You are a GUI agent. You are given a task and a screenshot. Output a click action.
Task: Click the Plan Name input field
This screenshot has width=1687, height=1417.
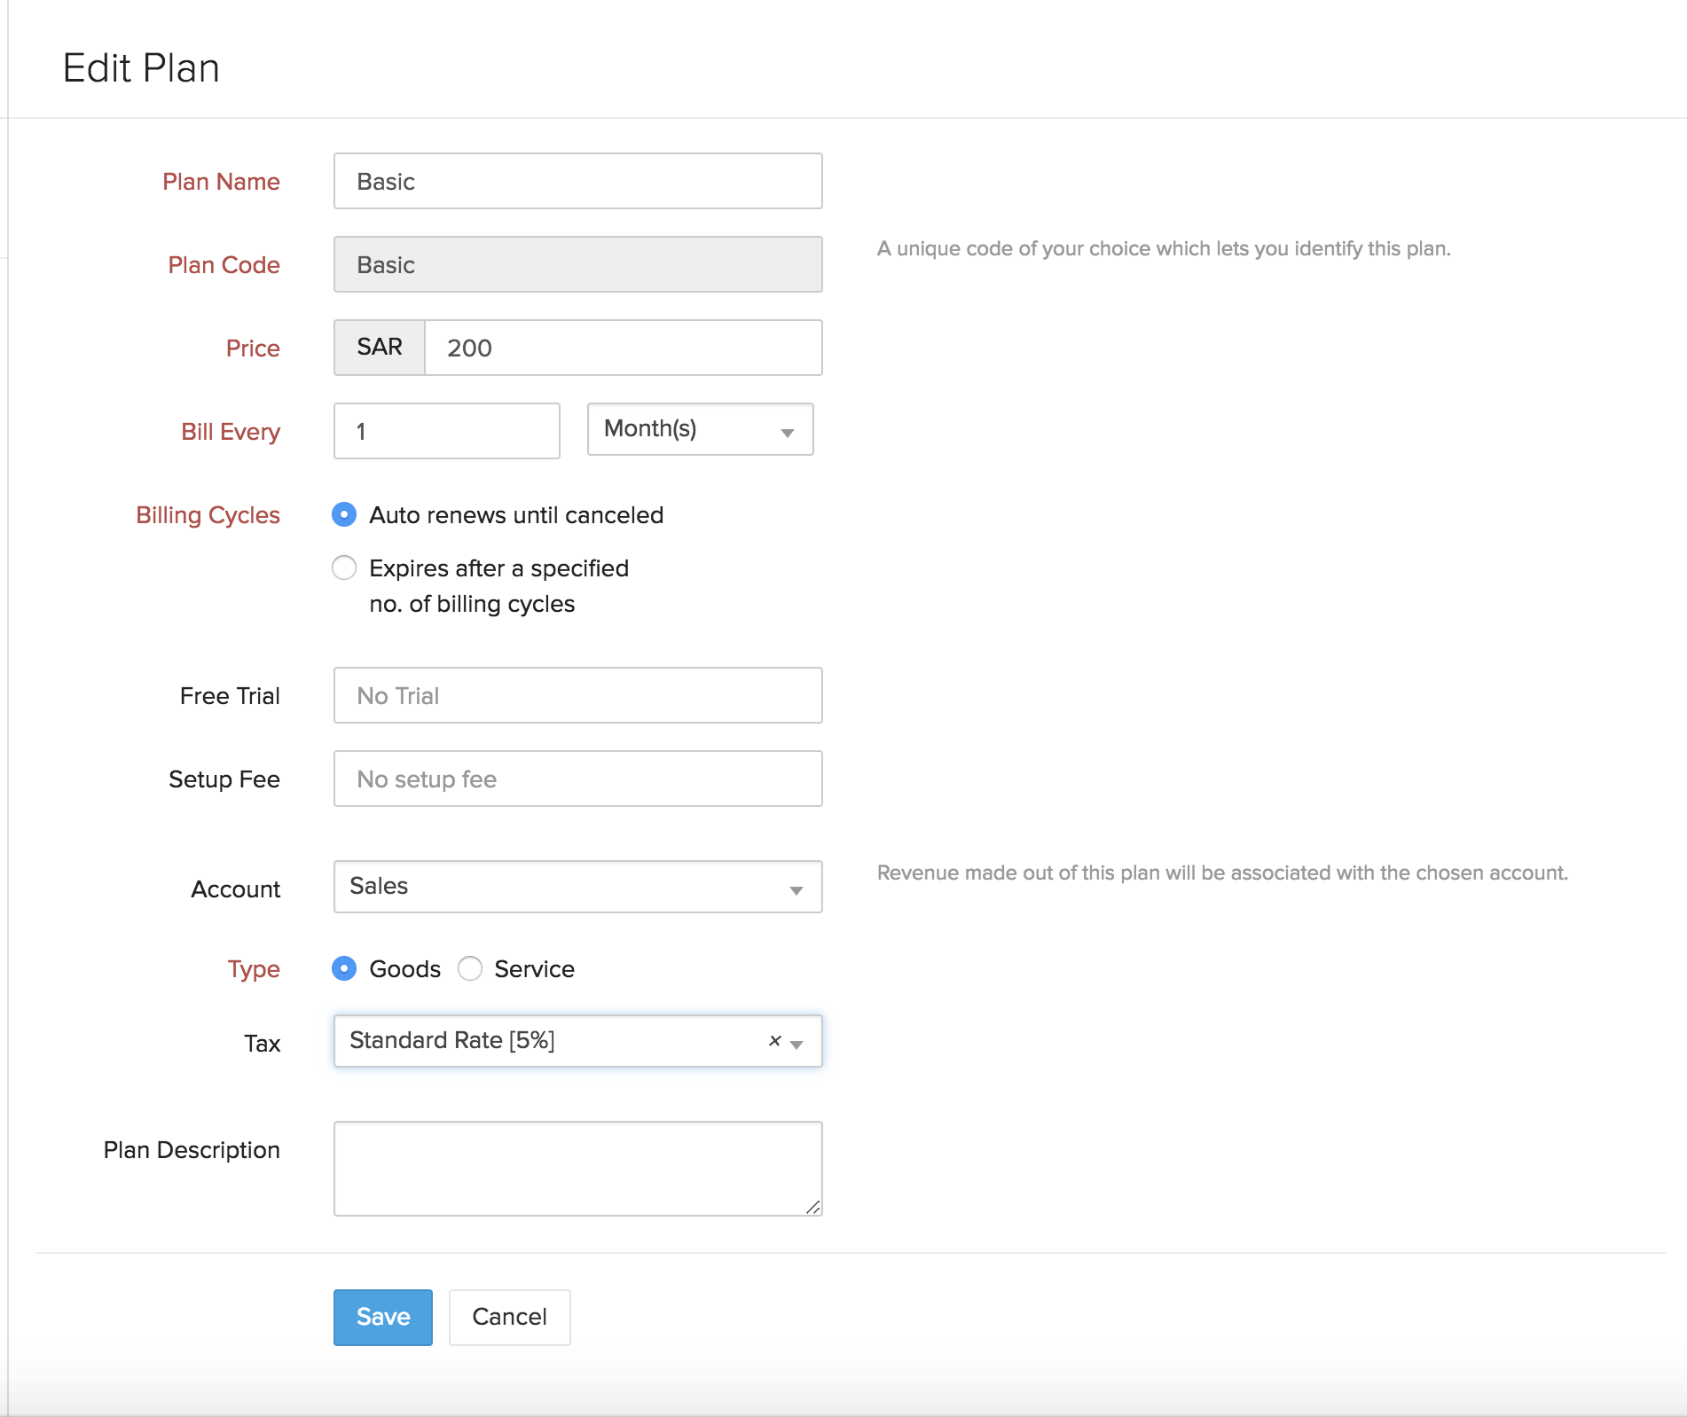[577, 182]
